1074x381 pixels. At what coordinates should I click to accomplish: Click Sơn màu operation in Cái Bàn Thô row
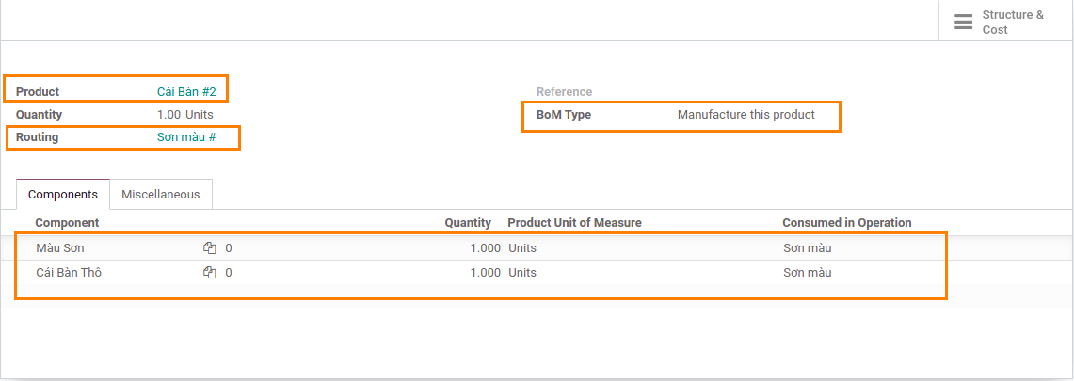pyautogui.click(x=807, y=273)
